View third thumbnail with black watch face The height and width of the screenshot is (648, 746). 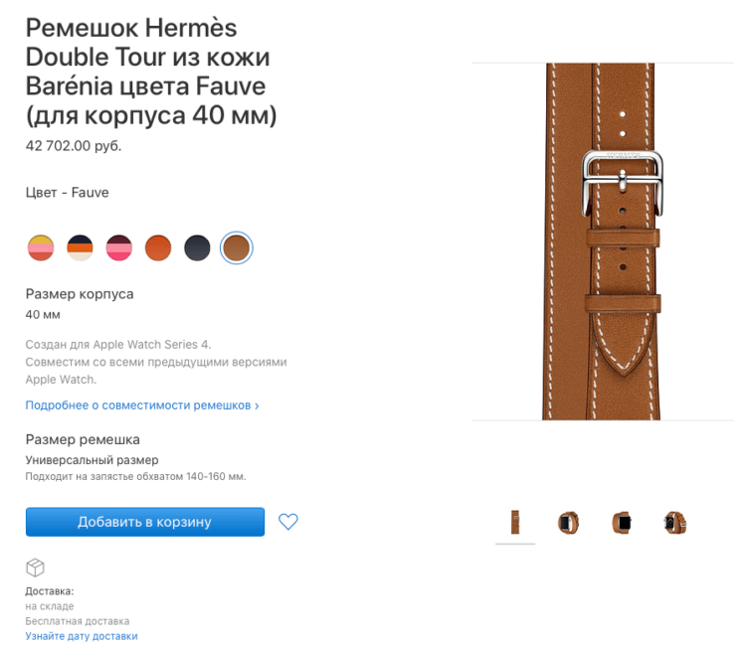coord(622,523)
